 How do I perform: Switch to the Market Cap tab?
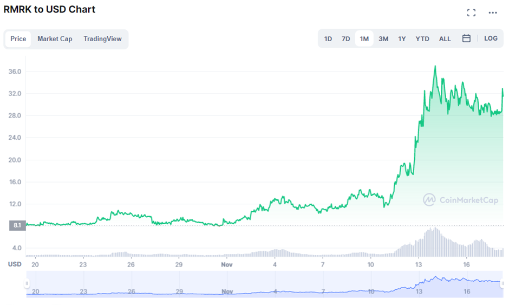pyautogui.click(x=55, y=38)
